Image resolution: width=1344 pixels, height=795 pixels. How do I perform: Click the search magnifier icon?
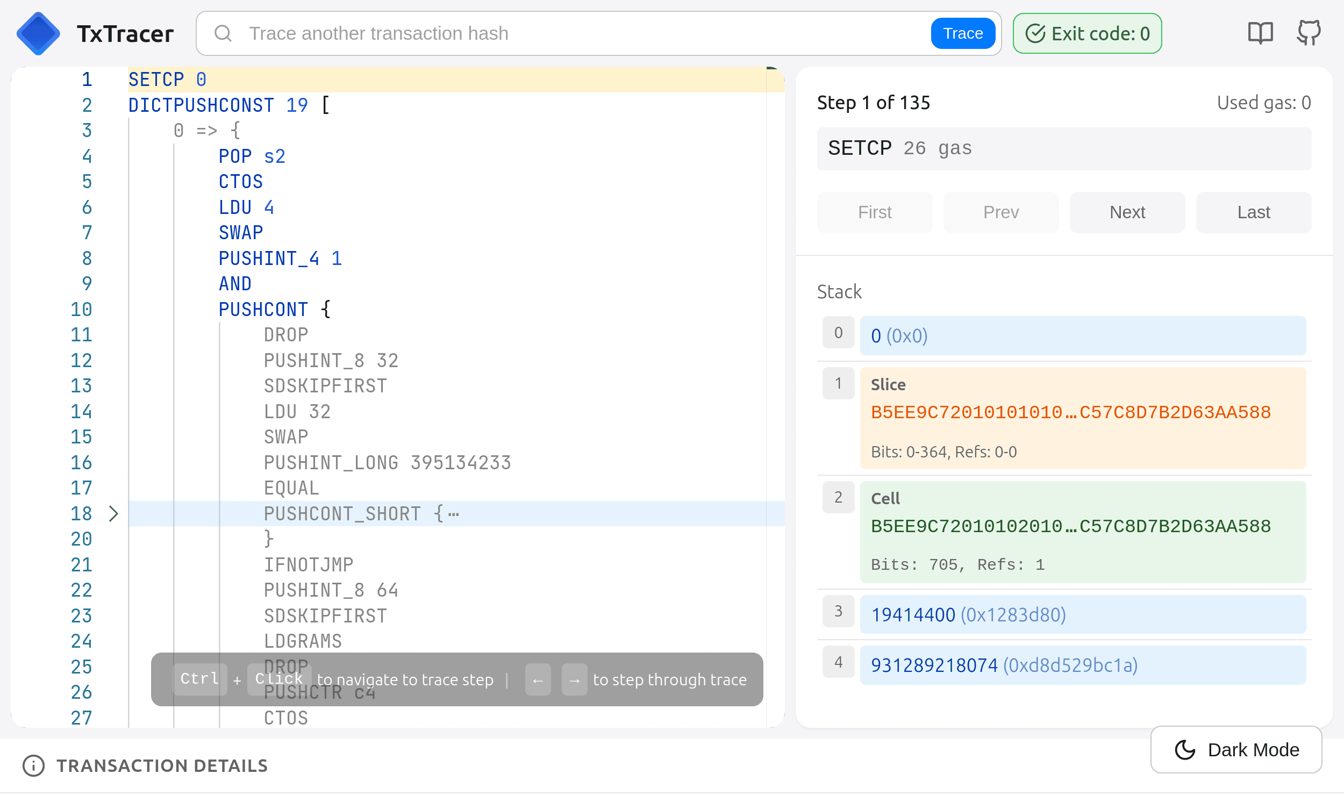click(x=223, y=33)
